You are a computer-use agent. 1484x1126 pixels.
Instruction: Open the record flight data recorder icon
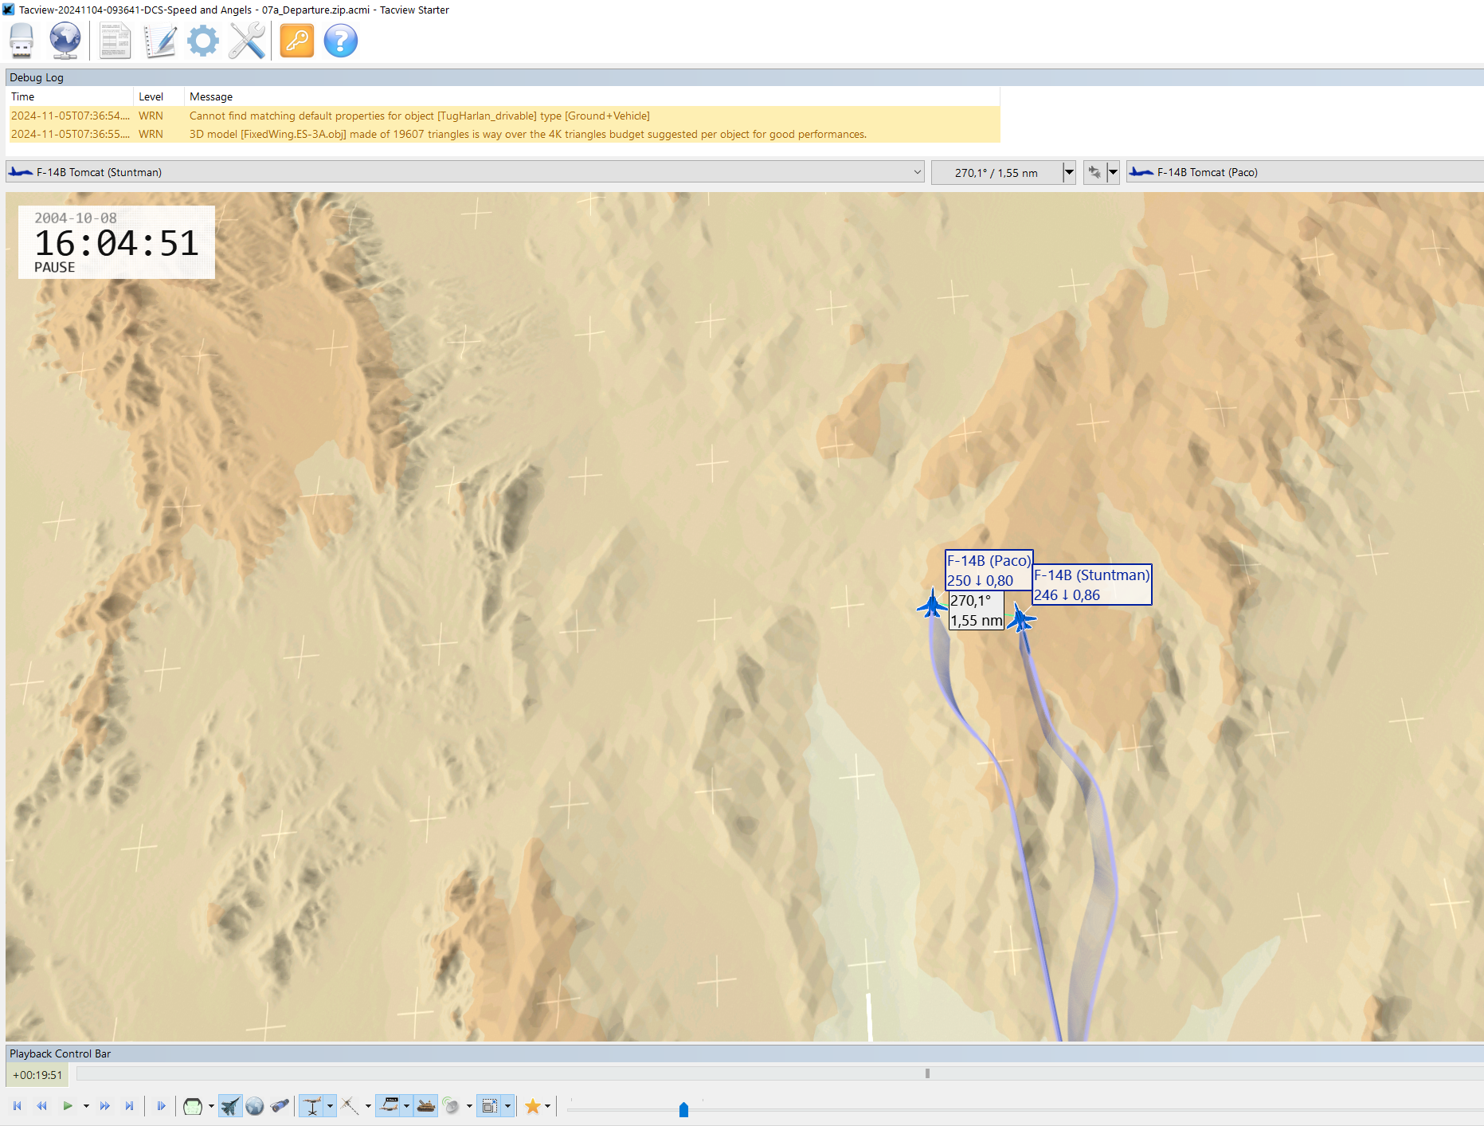click(22, 41)
